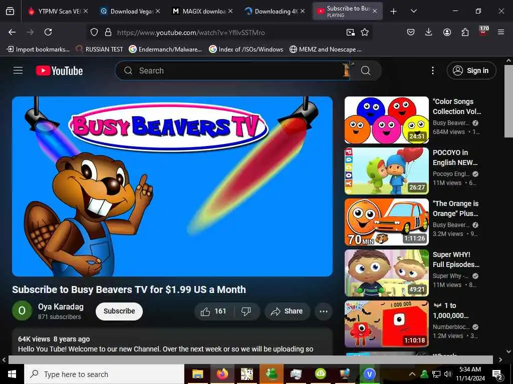The image size is (513, 384).
Task: Dislike this video
Action: click(x=246, y=311)
